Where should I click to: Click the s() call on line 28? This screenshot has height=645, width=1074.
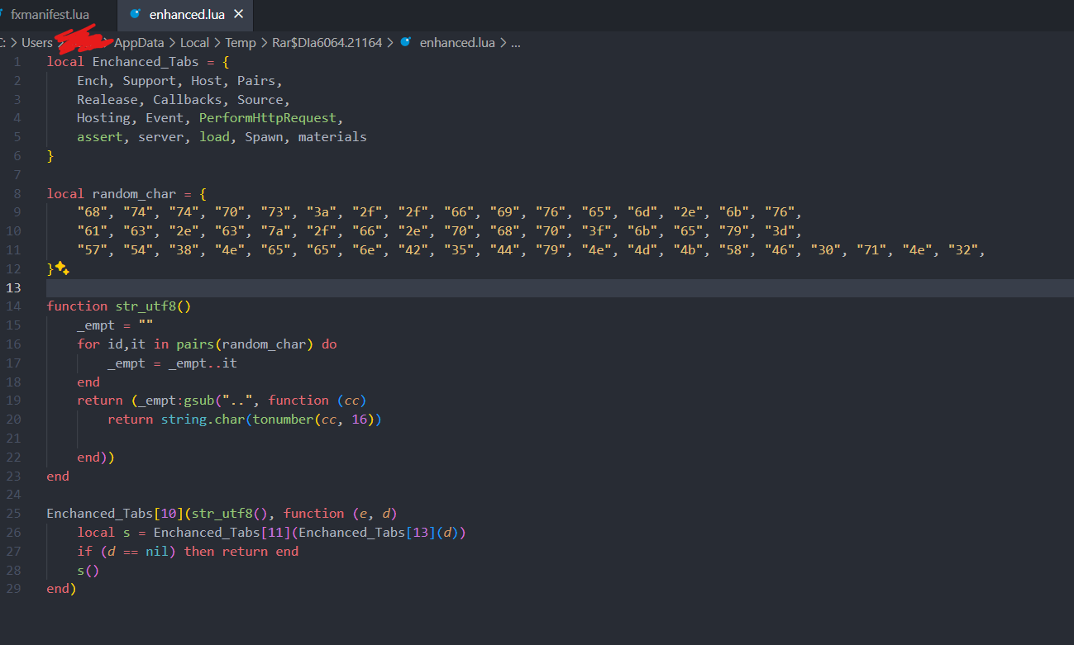88,571
